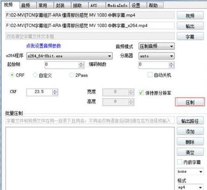This screenshot has width=207, height=190.
Task: Open the 常用 tab
Action: point(45,6)
